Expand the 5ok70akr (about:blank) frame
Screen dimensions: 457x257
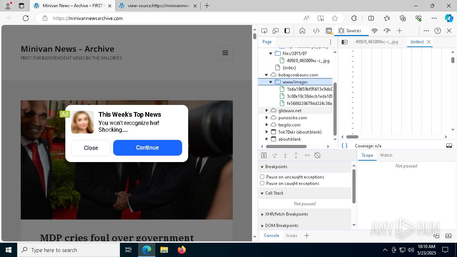267,132
